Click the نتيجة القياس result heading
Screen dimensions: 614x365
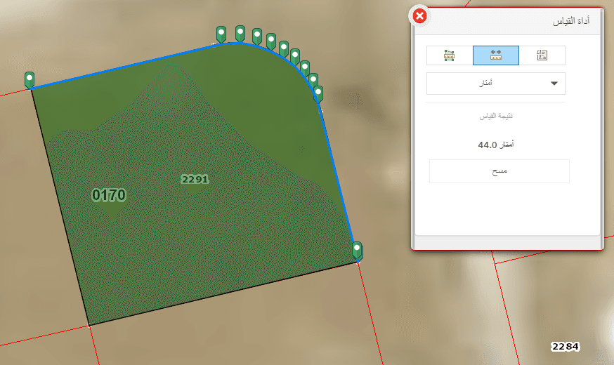tap(496, 117)
